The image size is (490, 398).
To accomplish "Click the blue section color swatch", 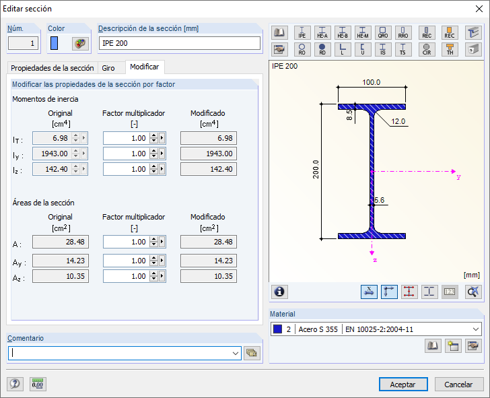I will pyautogui.click(x=54, y=43).
